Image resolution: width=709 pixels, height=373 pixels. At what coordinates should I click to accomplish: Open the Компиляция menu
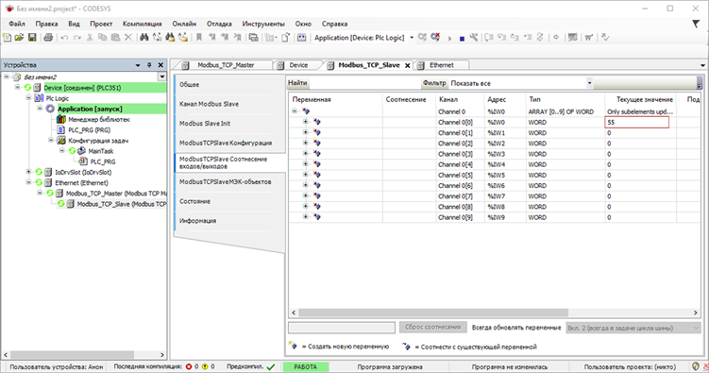142,24
